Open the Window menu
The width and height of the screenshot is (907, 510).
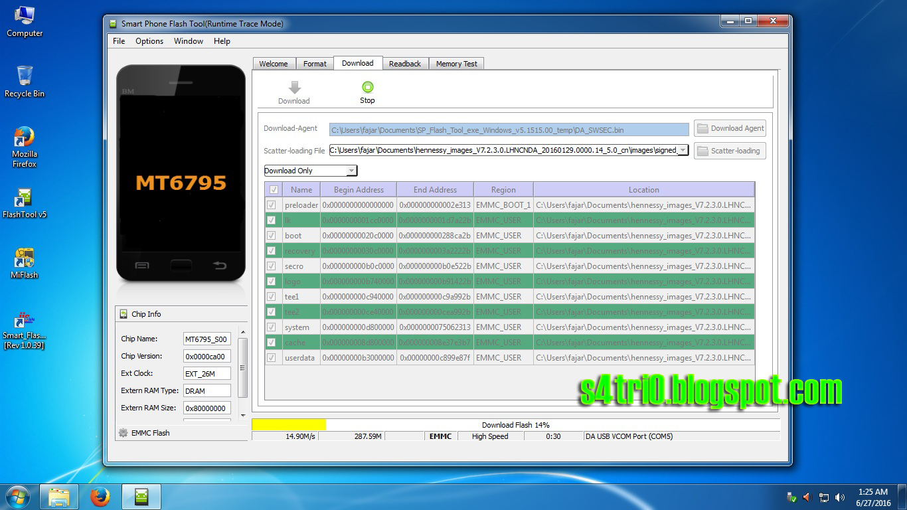click(189, 41)
